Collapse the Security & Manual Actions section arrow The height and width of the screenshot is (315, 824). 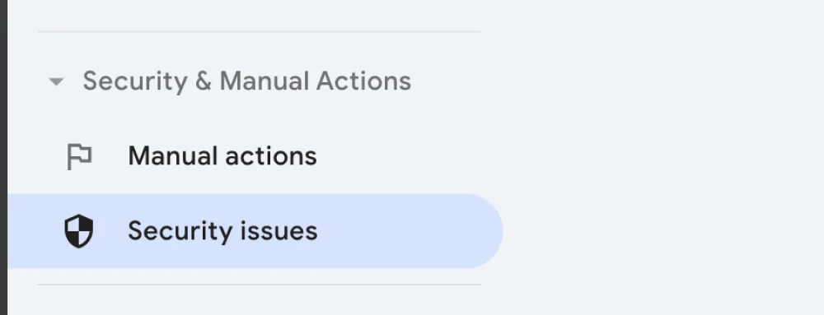click(x=56, y=81)
